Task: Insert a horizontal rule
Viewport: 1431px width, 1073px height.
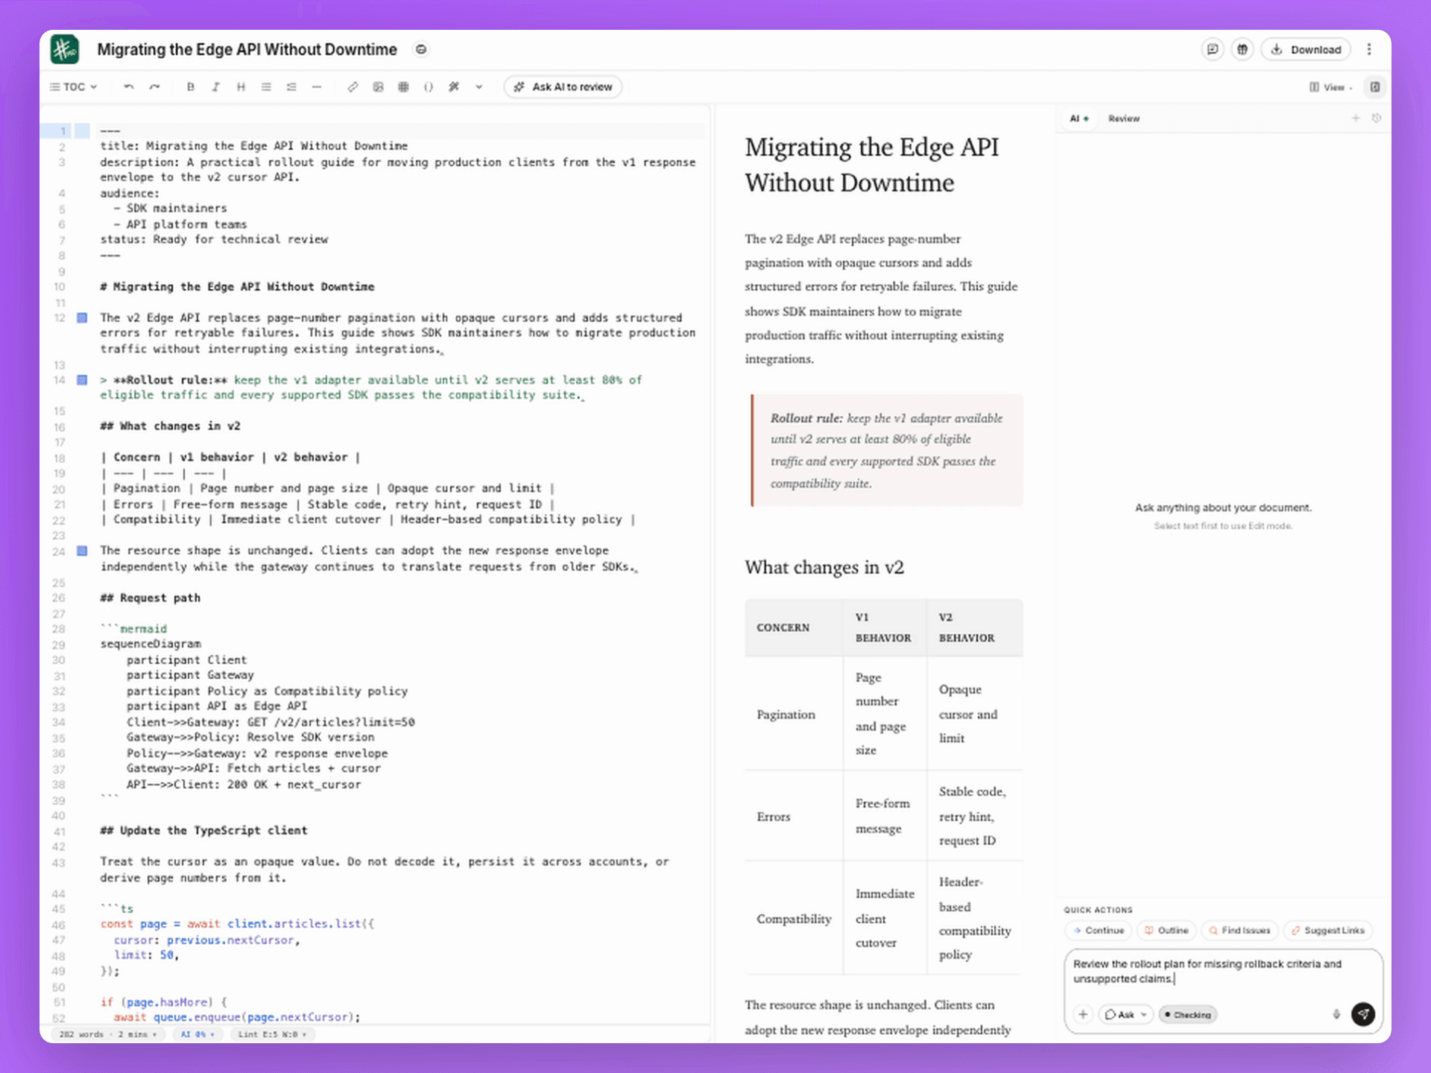Action: tap(317, 87)
